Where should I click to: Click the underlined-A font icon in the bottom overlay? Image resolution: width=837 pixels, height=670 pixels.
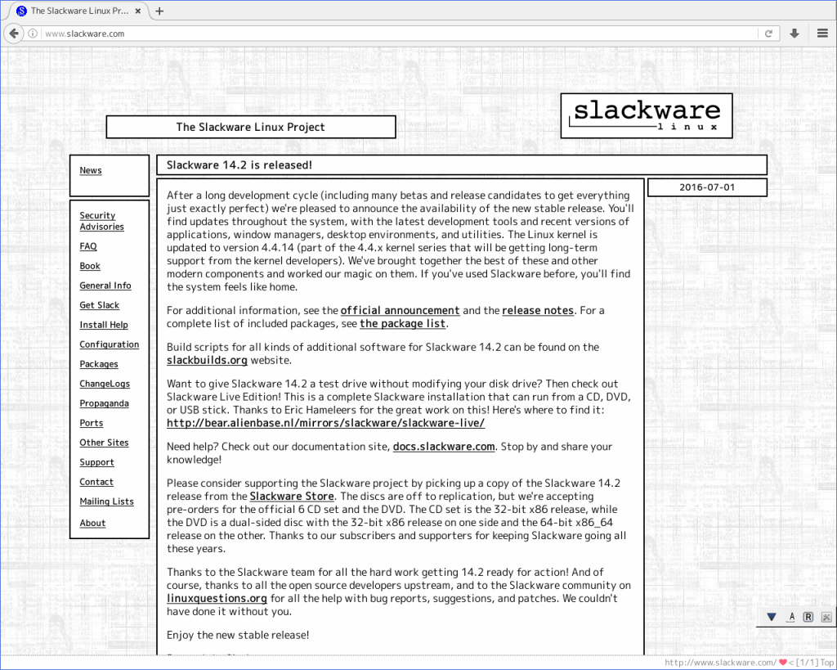[x=790, y=616]
